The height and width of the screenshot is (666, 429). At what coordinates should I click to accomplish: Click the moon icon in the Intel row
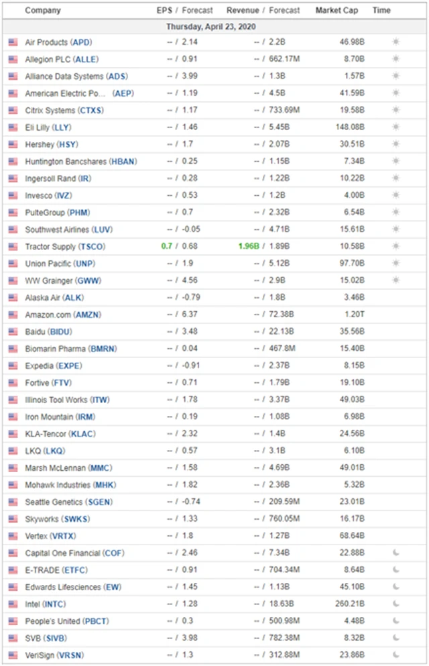[395, 604]
